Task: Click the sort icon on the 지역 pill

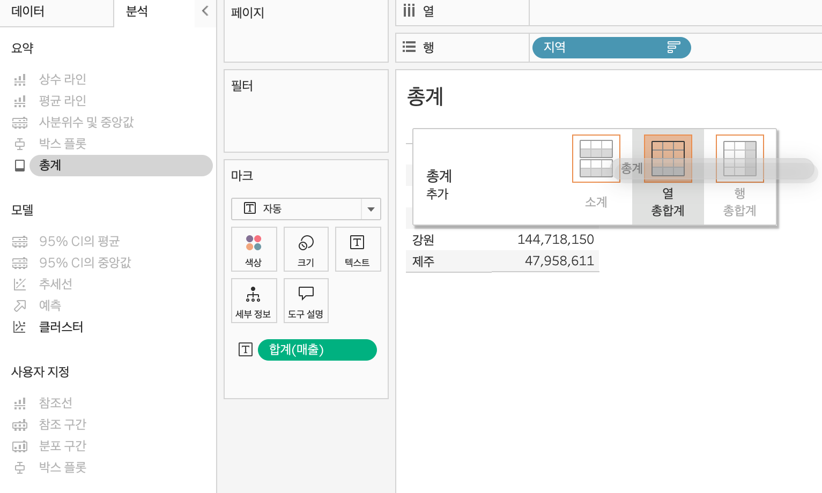Action: coord(673,47)
